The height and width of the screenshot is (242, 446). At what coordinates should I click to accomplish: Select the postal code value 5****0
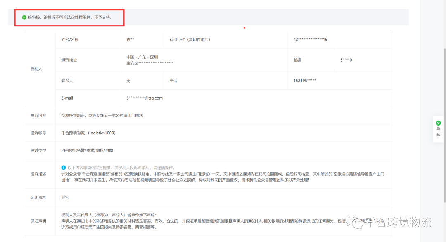click(x=346, y=60)
